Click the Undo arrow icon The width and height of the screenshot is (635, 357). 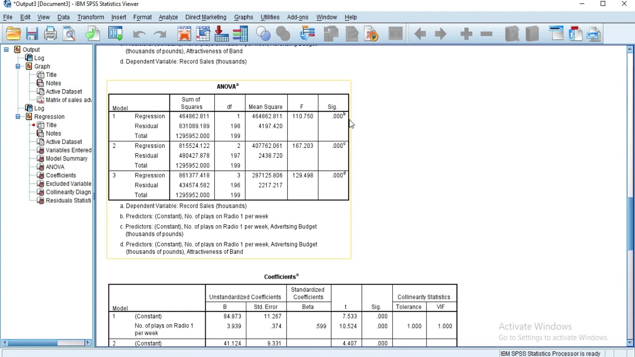[x=139, y=34]
